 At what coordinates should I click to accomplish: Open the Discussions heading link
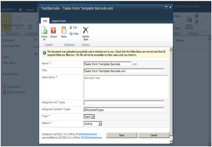pyautogui.click(x=10, y=74)
